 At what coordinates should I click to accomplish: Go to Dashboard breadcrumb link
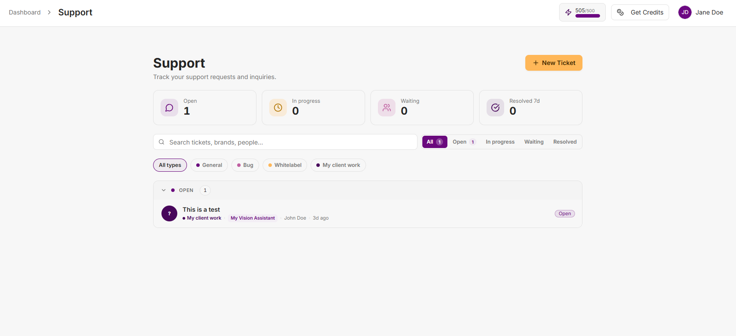tap(25, 12)
